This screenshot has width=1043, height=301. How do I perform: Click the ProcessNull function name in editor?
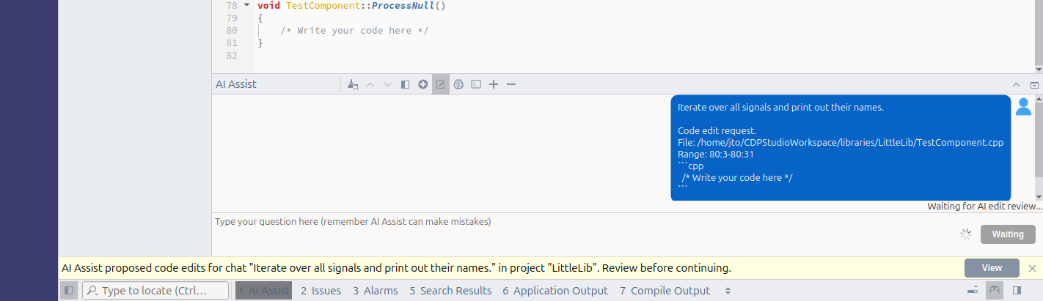pos(403,5)
